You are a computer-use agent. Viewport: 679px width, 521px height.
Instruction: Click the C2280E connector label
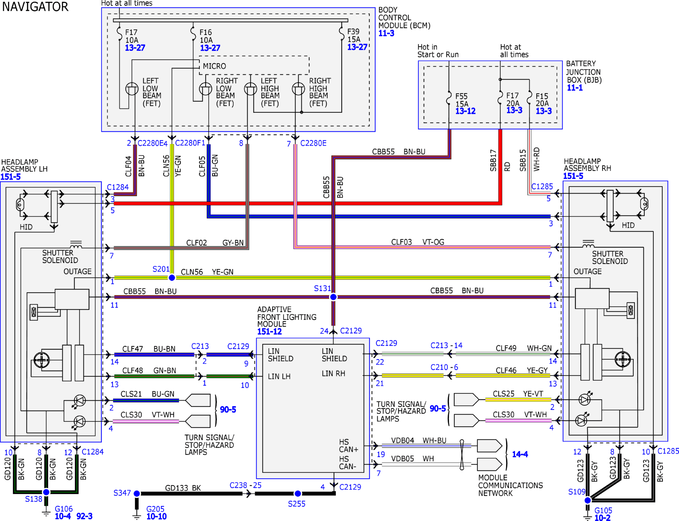point(313,143)
